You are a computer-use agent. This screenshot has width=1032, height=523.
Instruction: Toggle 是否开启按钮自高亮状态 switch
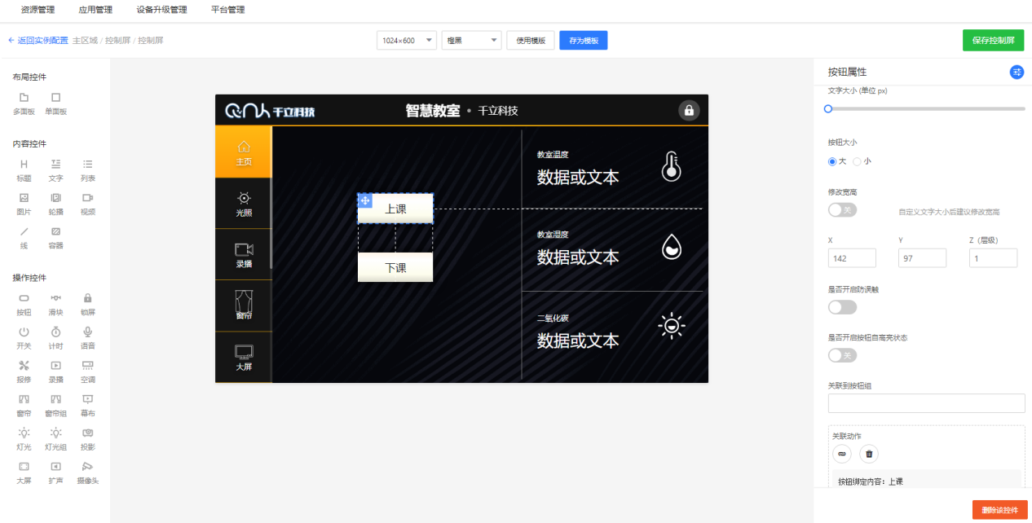point(842,355)
